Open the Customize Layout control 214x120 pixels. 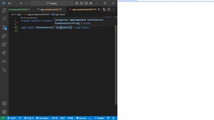pos(91,3)
